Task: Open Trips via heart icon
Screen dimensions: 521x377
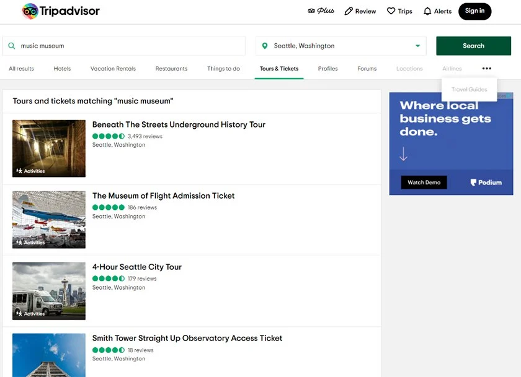Action: click(391, 11)
